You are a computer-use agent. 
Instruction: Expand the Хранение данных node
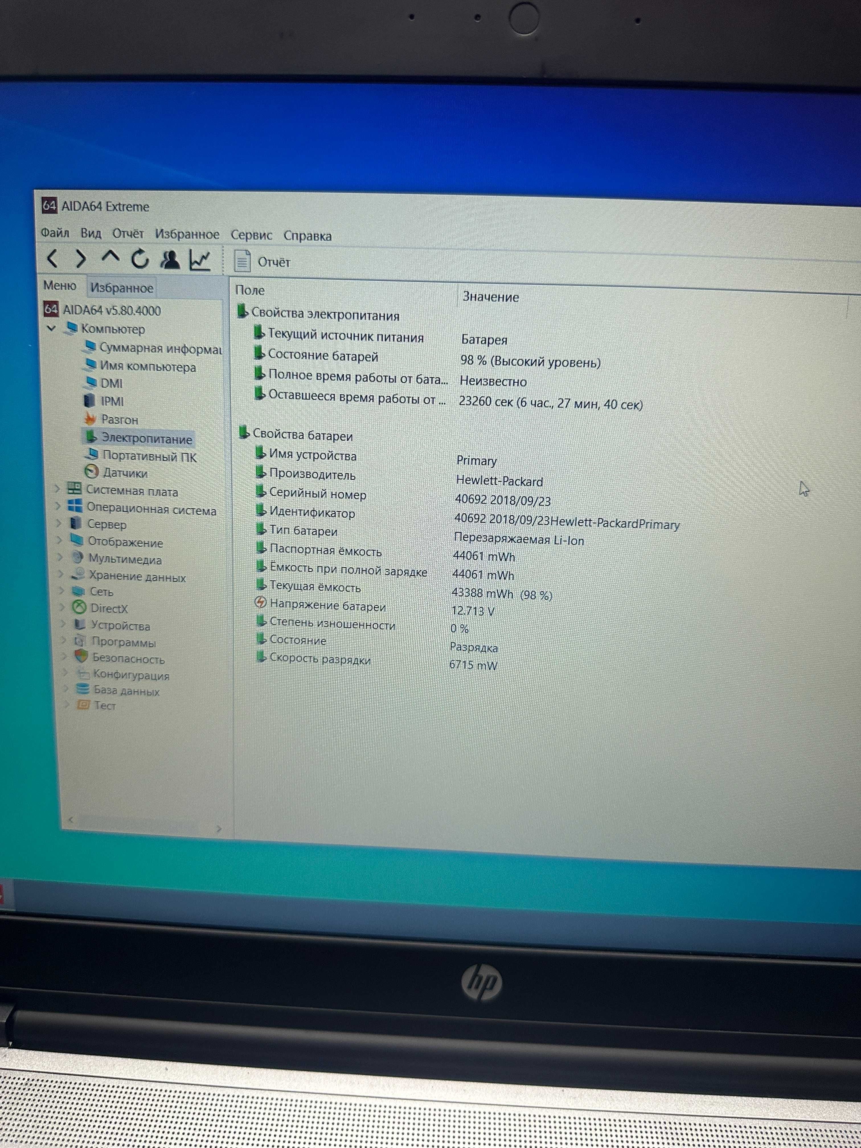coord(61,573)
